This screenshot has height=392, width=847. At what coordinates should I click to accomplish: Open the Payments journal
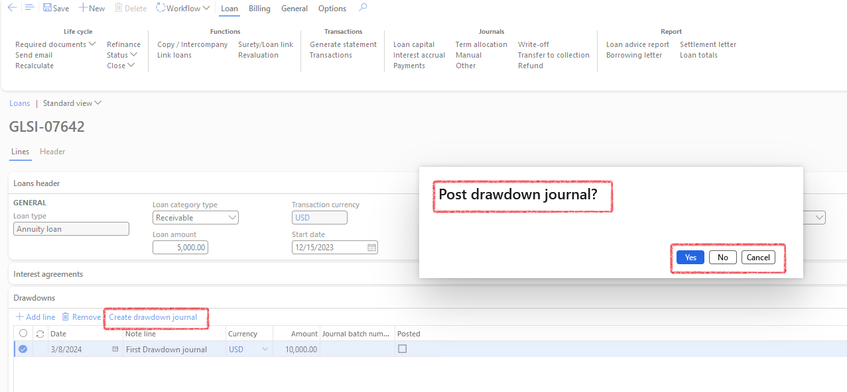[x=409, y=66]
